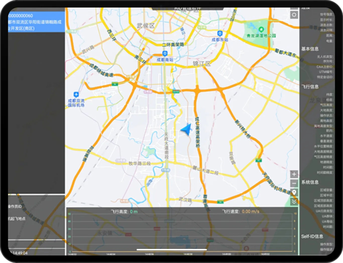Zoom out the map with minus button
This screenshot has width=343, height=263.
pyautogui.click(x=294, y=183)
